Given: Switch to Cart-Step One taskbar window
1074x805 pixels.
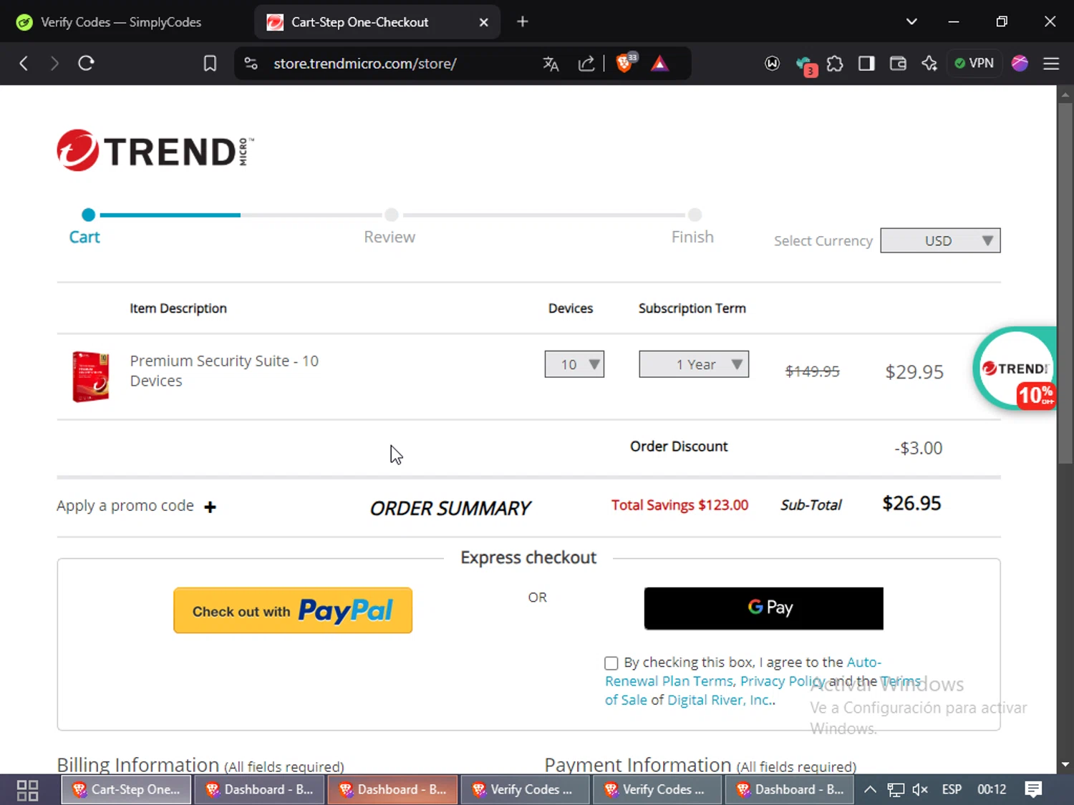Looking at the screenshot, I should 126,790.
